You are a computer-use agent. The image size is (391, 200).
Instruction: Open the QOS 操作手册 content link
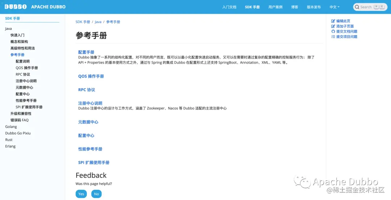pyautogui.click(x=91, y=76)
